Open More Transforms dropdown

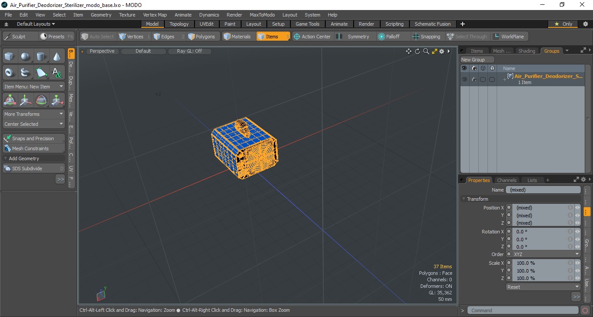pos(34,114)
